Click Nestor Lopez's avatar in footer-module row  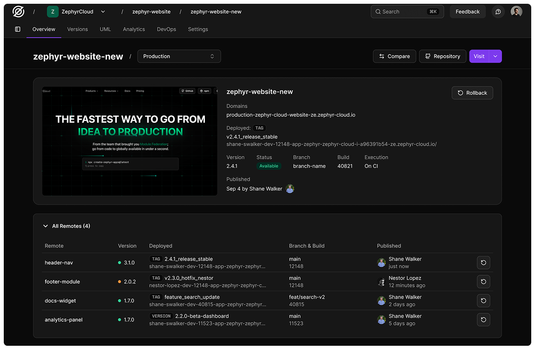click(381, 282)
